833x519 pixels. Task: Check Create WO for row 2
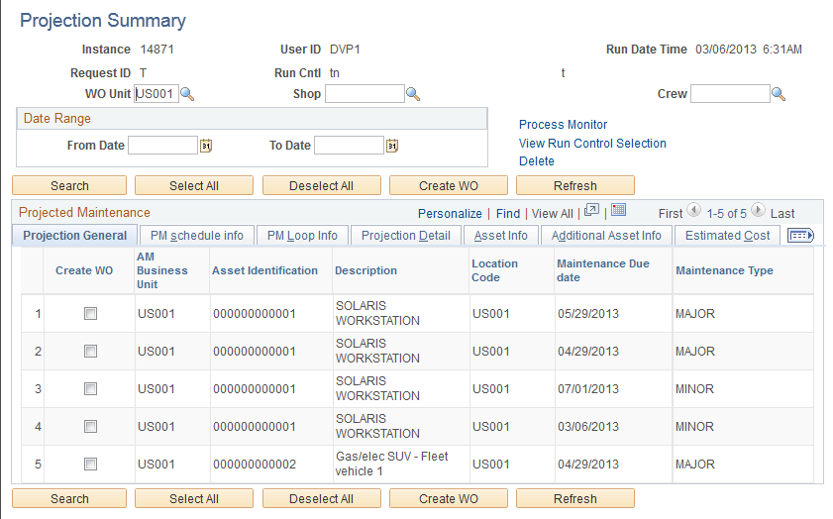90,352
